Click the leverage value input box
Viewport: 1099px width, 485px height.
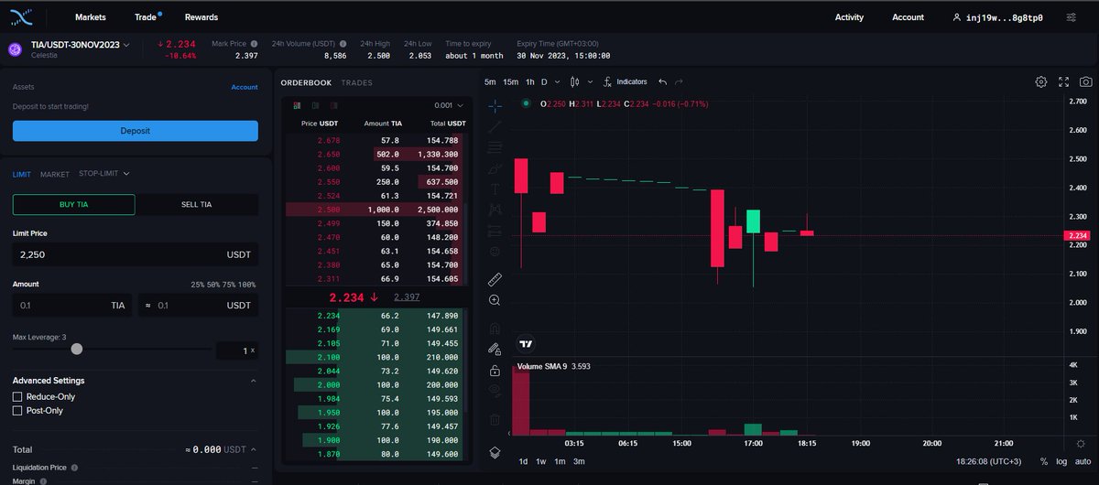236,350
